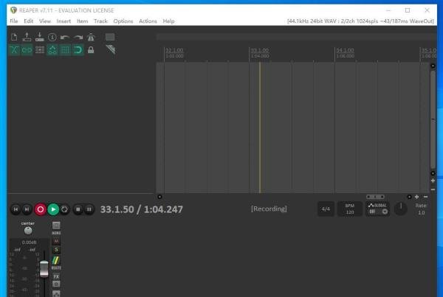
Task: Open the Edit menu
Action: 28,21
